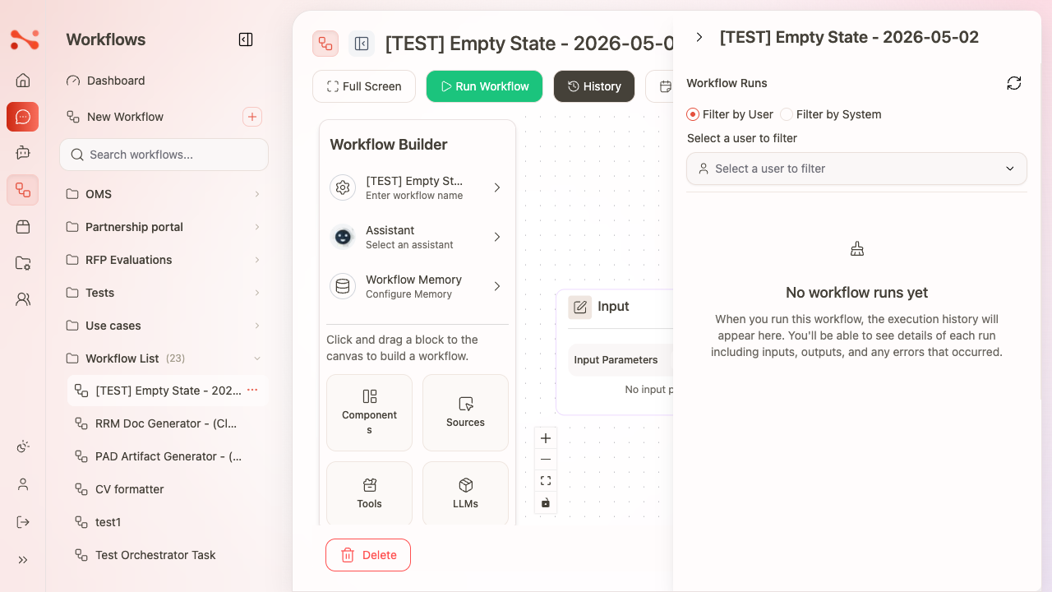Open Test Orchestrator Task workflow
Viewport: 1052px width, 592px height.
[168, 555]
